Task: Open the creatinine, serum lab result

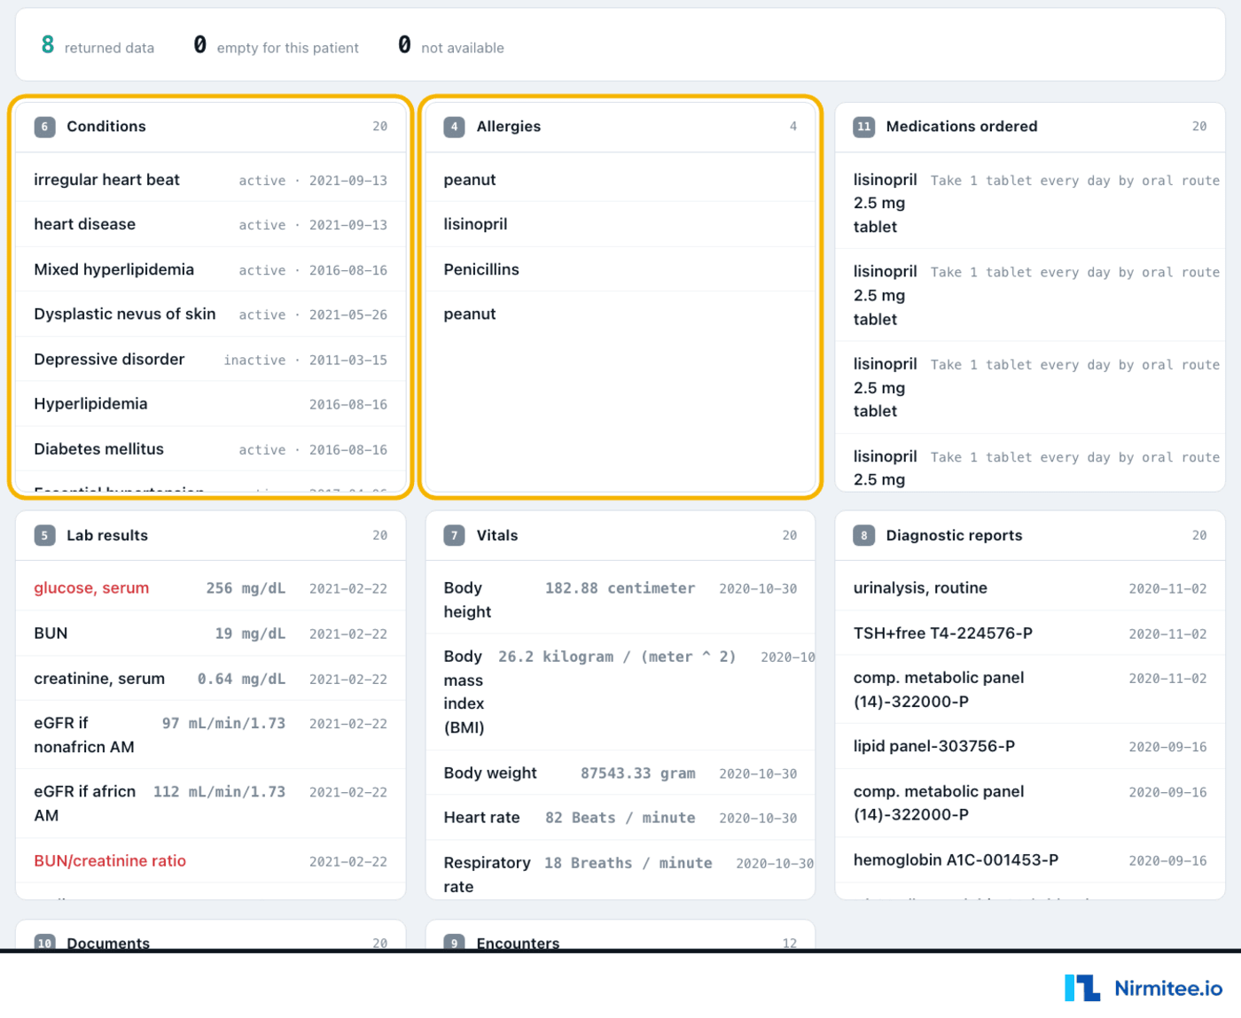Action: (211, 679)
